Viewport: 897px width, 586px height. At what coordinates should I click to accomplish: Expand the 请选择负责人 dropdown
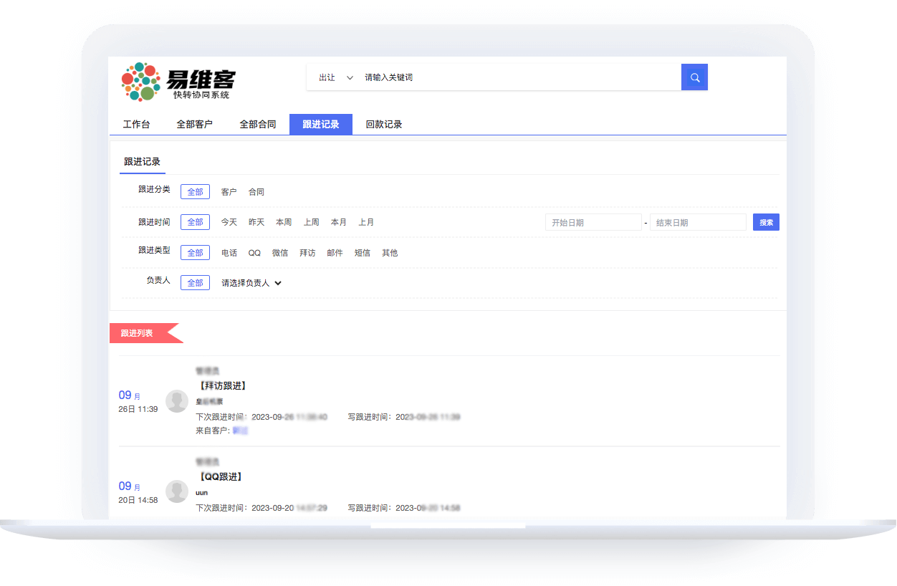tap(251, 283)
